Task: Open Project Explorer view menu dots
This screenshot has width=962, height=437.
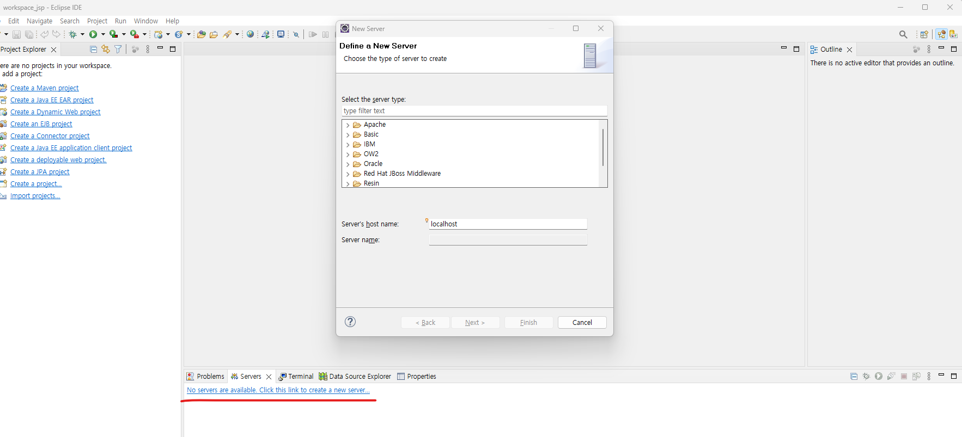Action: tap(148, 49)
